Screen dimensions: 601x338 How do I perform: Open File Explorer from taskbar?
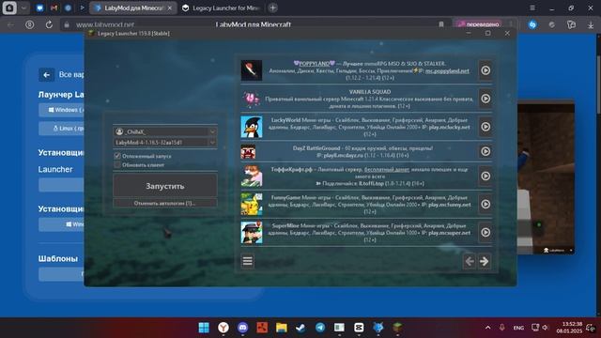pyautogui.click(x=282, y=328)
